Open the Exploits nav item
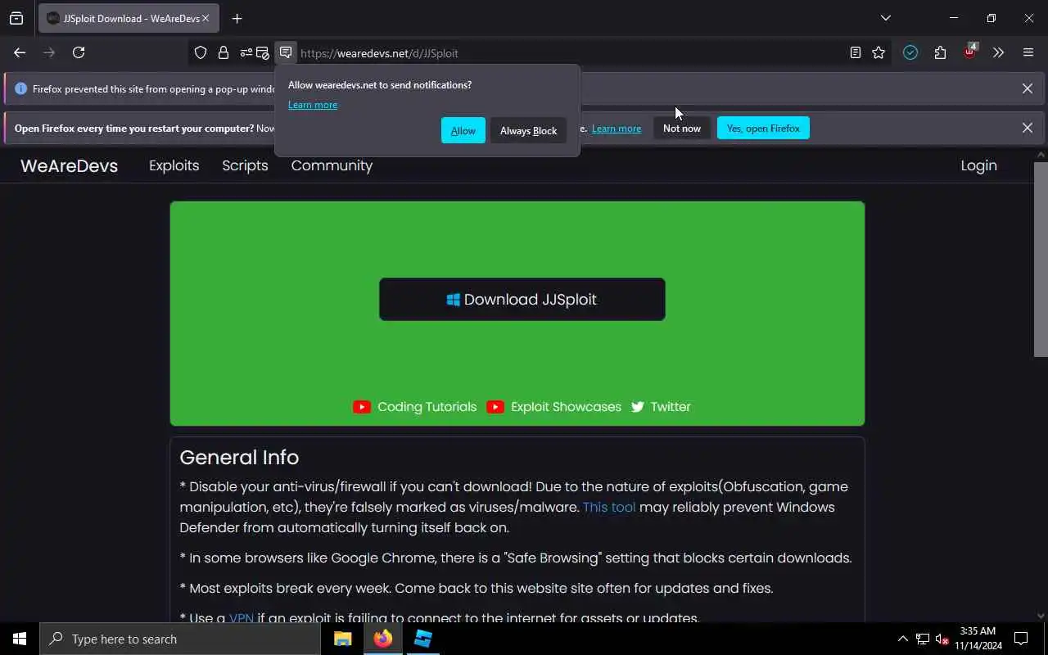The image size is (1048, 655). point(174,165)
